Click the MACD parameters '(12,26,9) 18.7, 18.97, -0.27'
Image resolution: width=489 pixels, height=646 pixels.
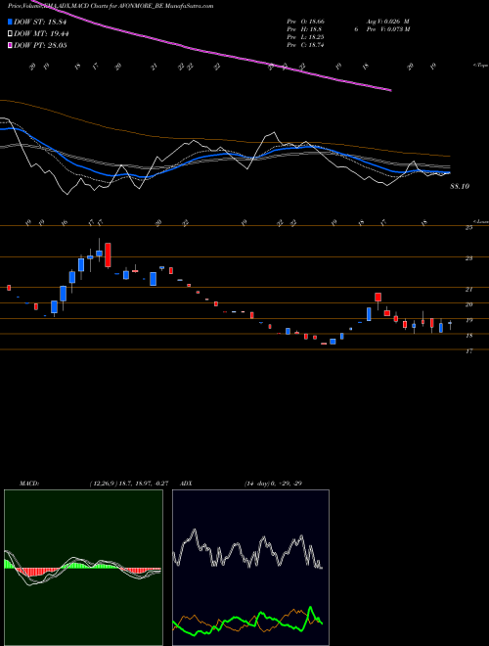point(129,484)
